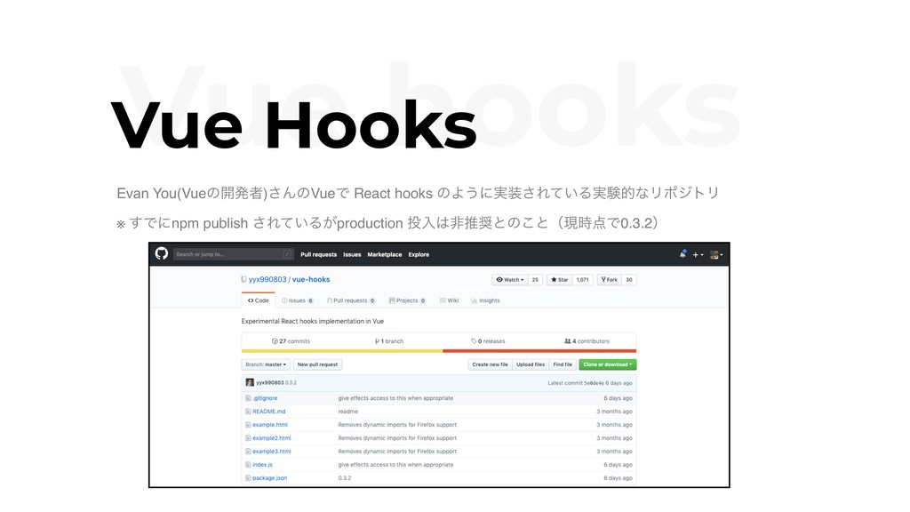910x512 pixels.
Task: Switch to the Issues tab
Action: click(296, 300)
